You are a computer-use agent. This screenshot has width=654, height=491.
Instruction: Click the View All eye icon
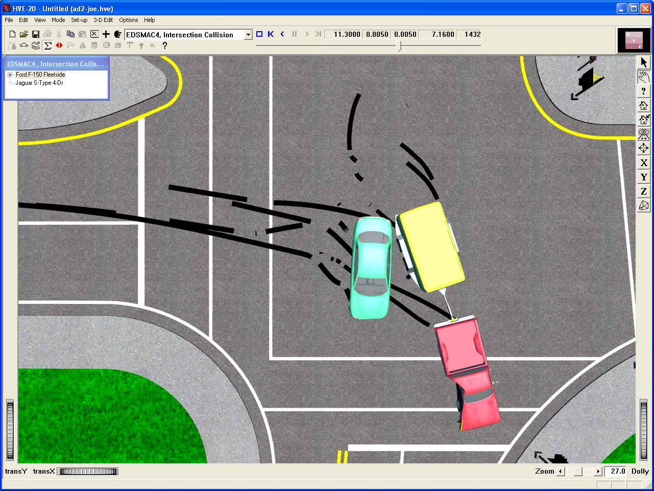tap(644, 134)
